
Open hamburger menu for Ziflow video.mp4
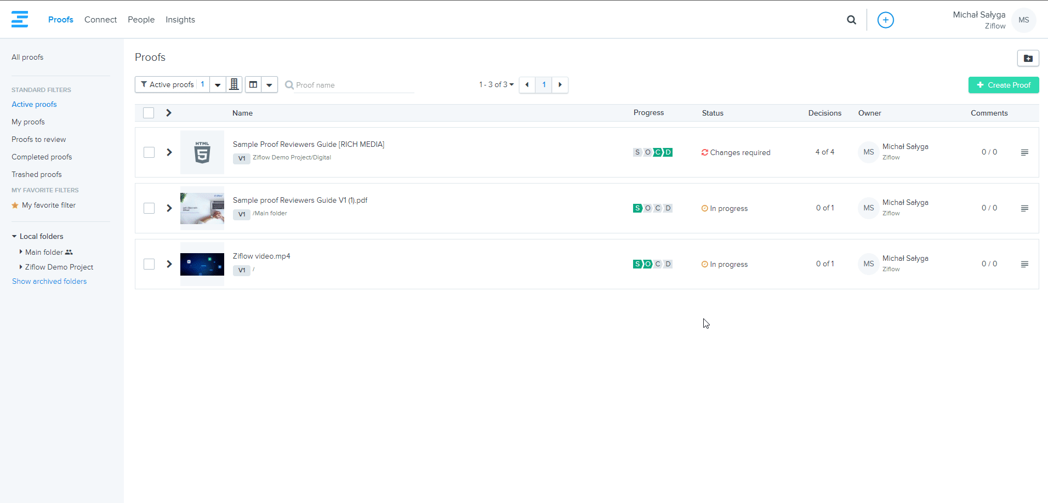pos(1024,264)
